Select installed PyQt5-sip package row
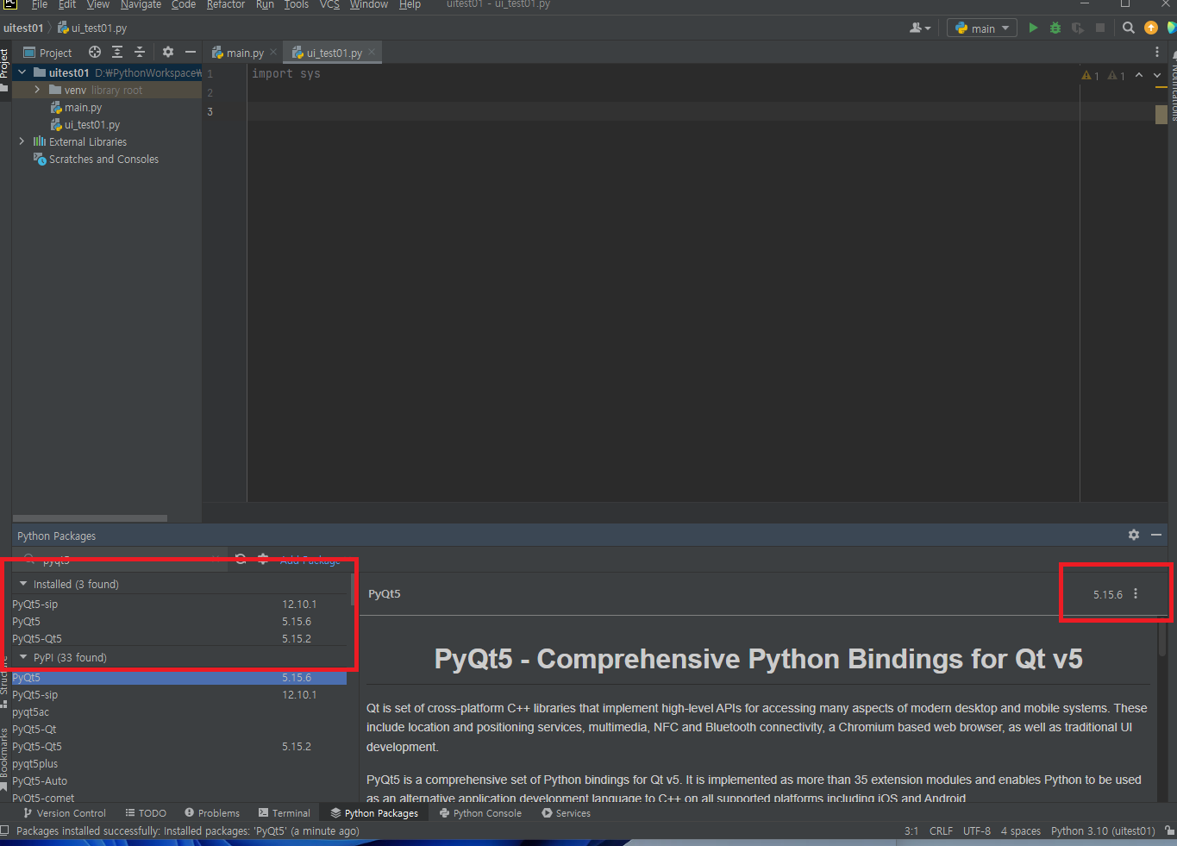This screenshot has height=846, width=1177. (179, 604)
